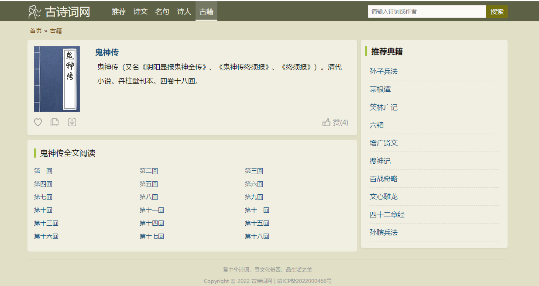Read chapter 第四回

(x=43, y=184)
